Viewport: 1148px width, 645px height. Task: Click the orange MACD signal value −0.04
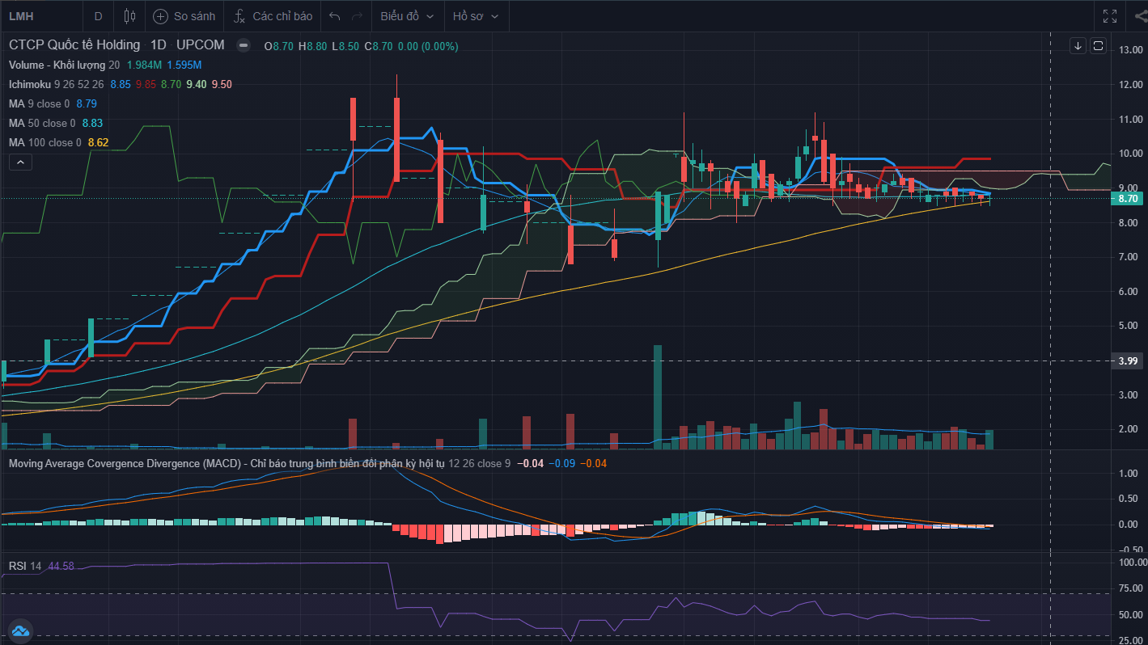coord(593,463)
